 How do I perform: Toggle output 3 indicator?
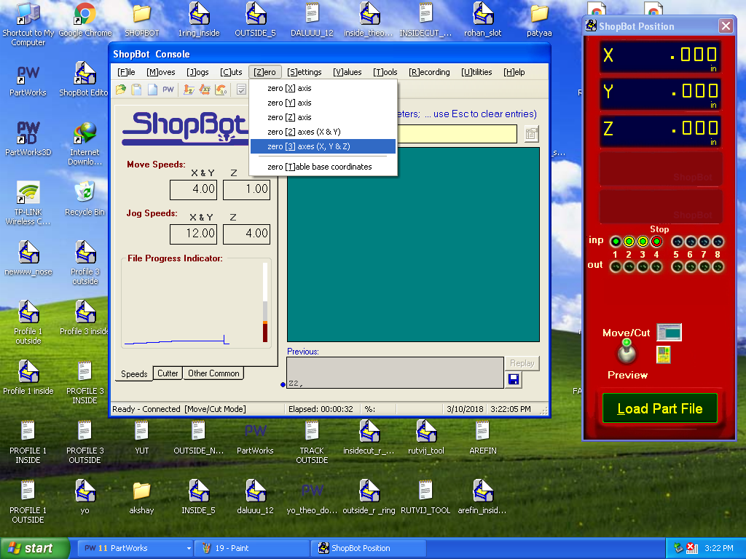coord(643,267)
